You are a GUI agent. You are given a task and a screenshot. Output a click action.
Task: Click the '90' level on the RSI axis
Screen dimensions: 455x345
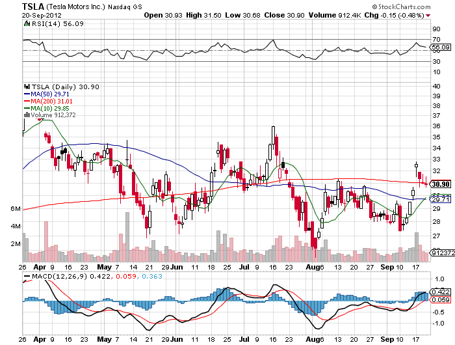pyautogui.click(x=436, y=29)
